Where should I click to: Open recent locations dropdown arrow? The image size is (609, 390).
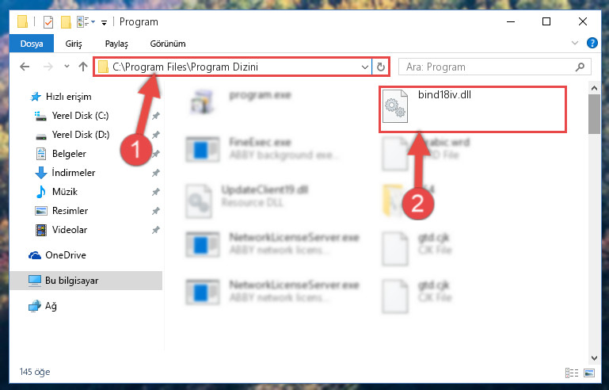(x=67, y=67)
